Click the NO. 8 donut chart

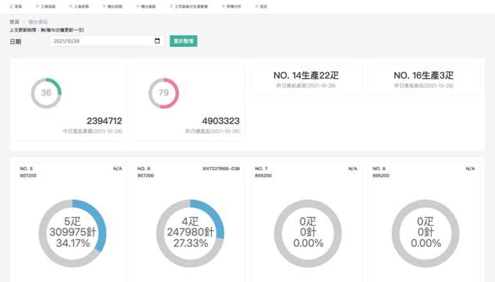coord(425,233)
